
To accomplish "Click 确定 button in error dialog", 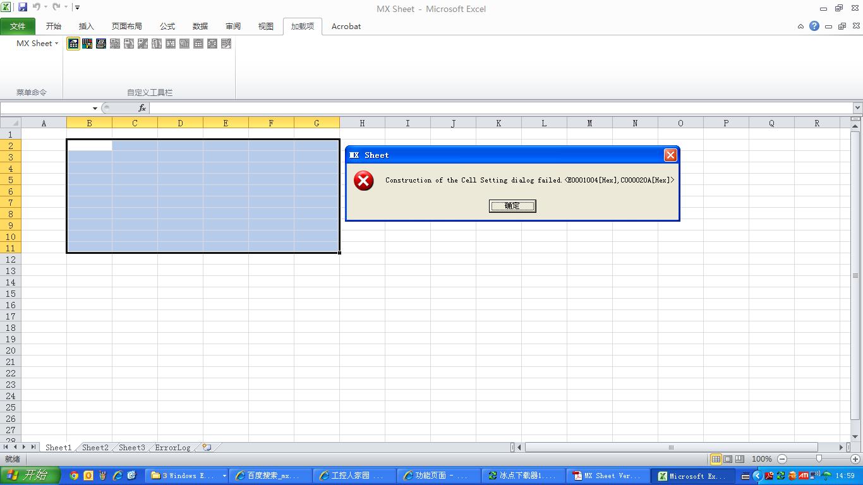I will click(512, 206).
